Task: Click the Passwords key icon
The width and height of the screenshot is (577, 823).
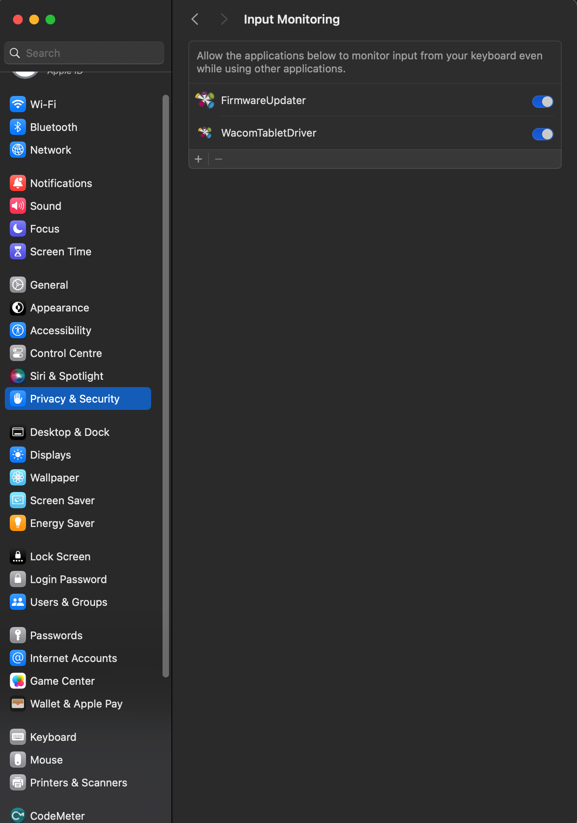Action: click(x=18, y=636)
